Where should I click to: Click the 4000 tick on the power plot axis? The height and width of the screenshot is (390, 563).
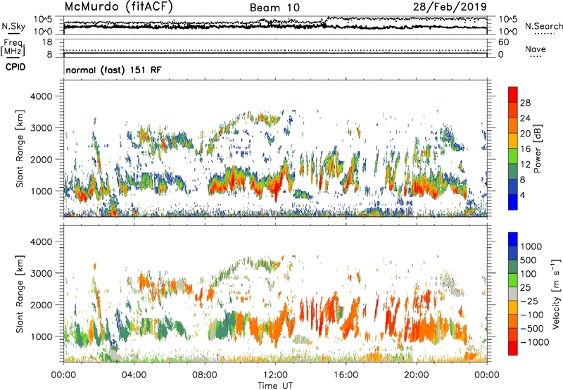coord(41,96)
